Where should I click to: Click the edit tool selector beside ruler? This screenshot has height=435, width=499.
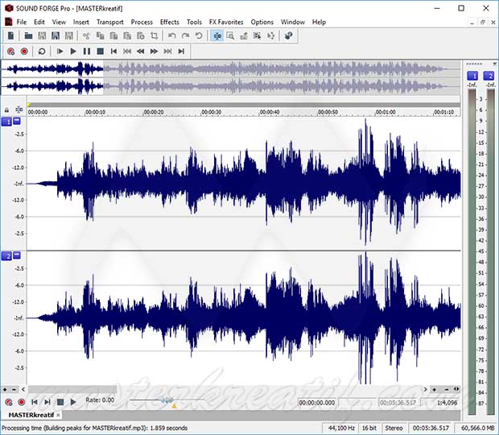coord(19,110)
